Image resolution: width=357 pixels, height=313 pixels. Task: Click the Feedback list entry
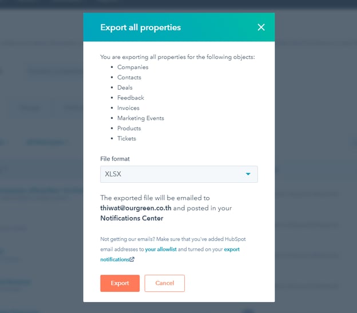coord(130,98)
